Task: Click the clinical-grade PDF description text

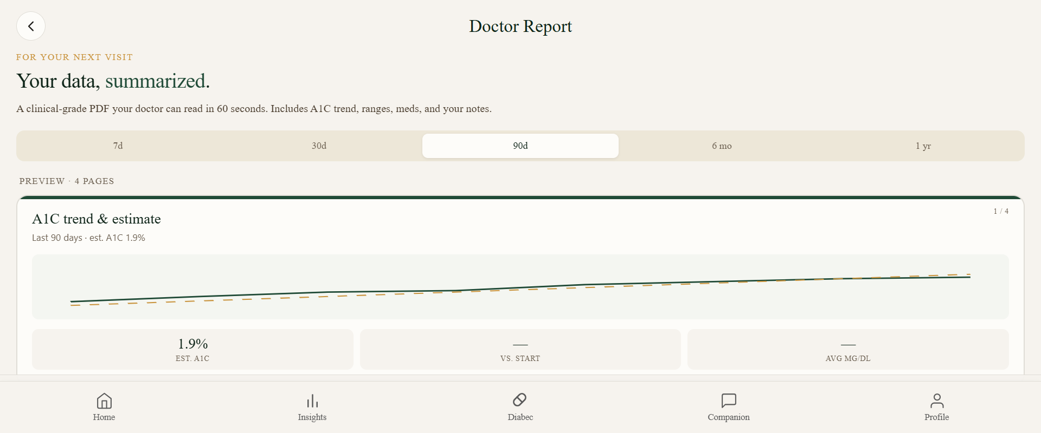Action: coord(254,109)
